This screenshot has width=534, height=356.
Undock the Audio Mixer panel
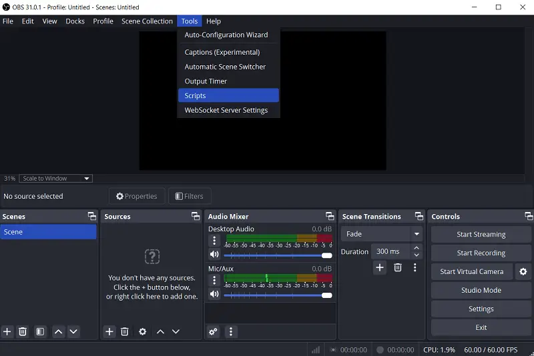[330, 216]
